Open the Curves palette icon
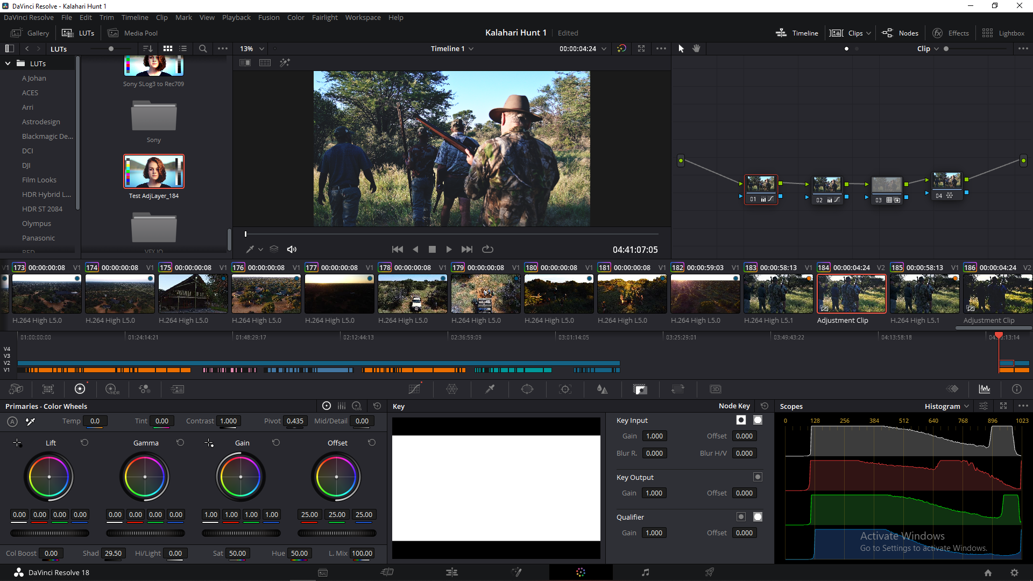This screenshot has width=1033, height=581. pos(414,389)
